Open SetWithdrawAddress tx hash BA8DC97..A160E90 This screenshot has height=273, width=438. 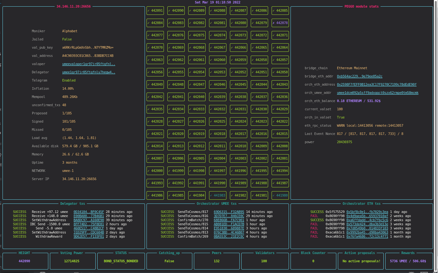tap(89, 220)
